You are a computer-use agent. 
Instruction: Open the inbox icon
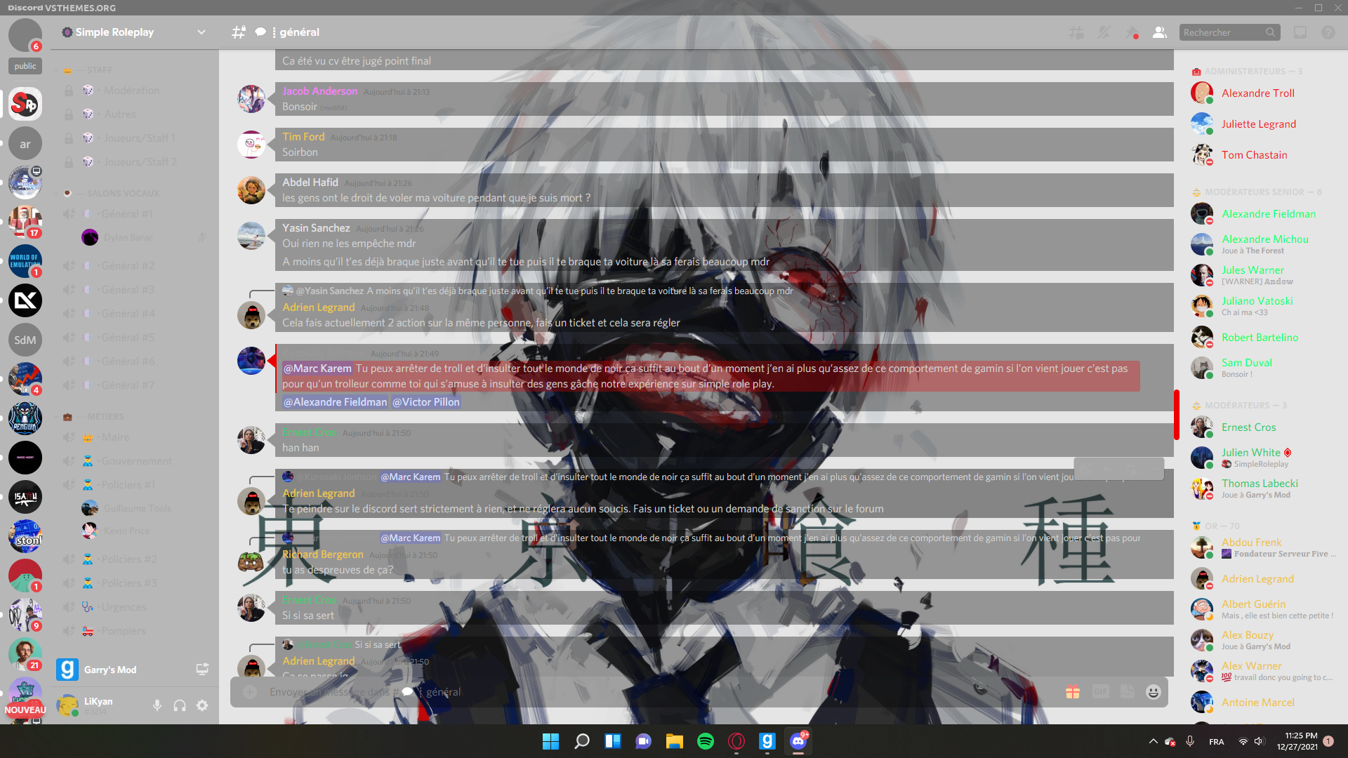[1300, 32]
